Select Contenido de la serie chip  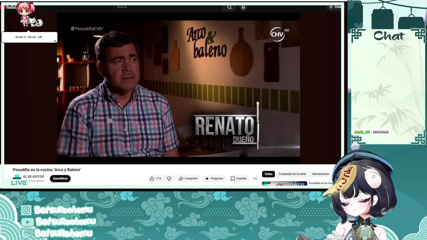(292, 174)
